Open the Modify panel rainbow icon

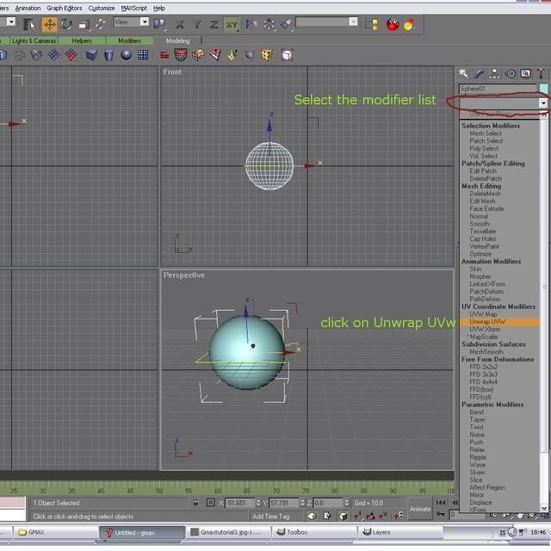coord(480,74)
